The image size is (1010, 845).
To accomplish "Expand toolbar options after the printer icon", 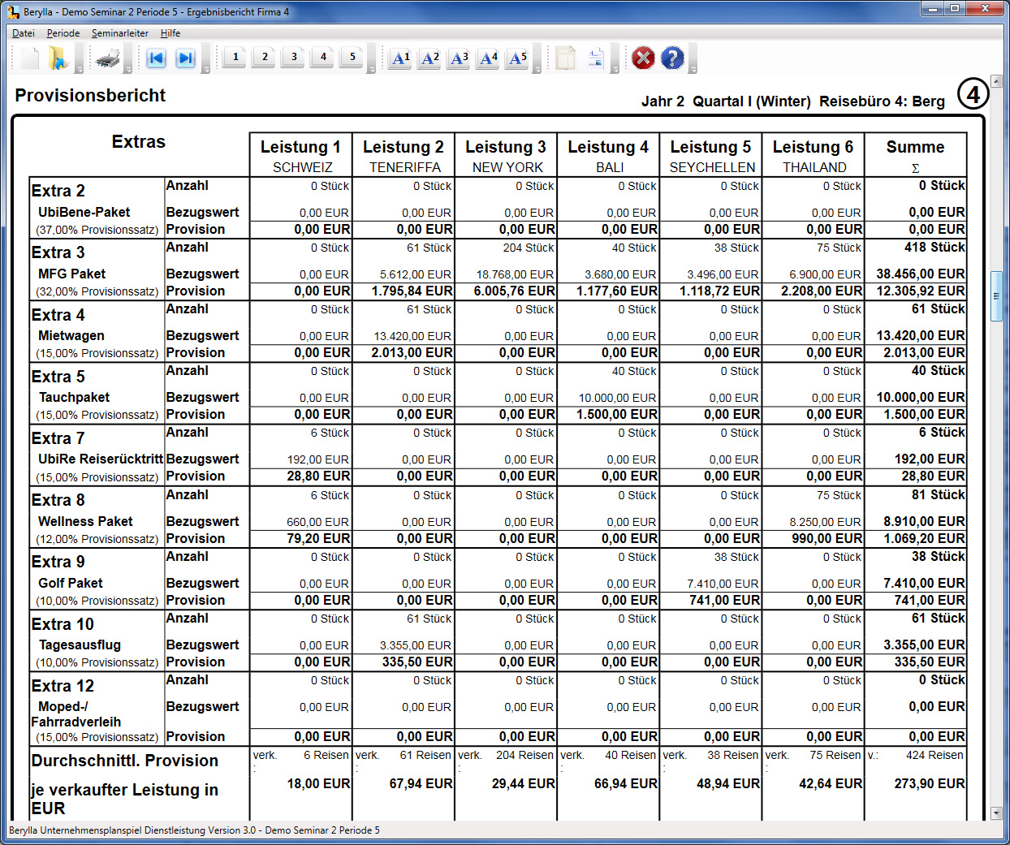I will tap(128, 58).
